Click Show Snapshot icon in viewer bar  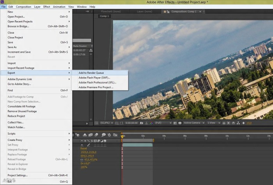[x=146, y=123]
